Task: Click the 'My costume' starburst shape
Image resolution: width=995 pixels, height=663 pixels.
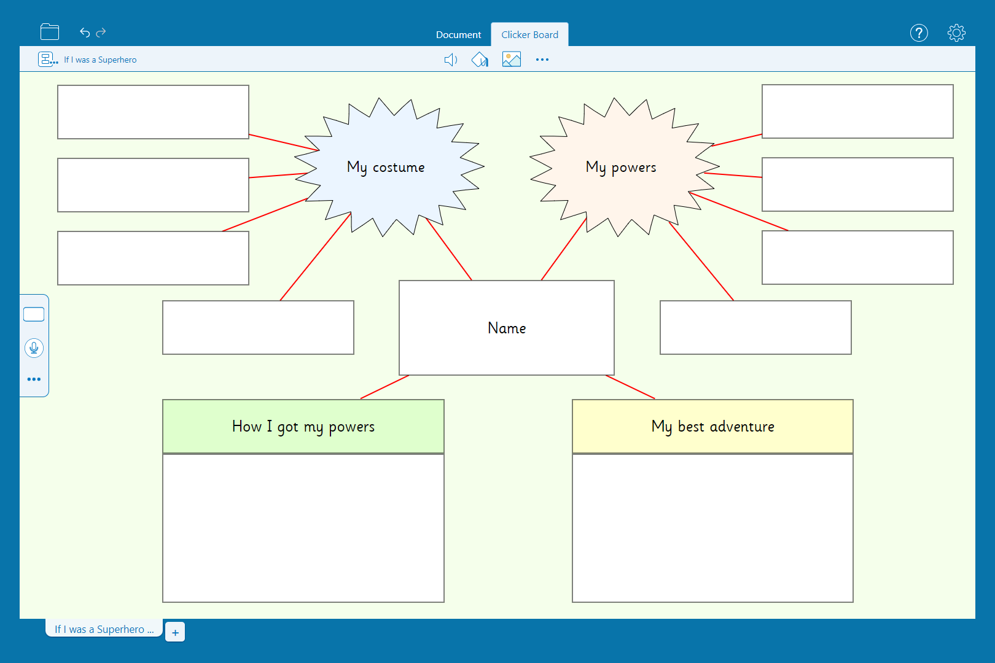Action: [x=386, y=167]
